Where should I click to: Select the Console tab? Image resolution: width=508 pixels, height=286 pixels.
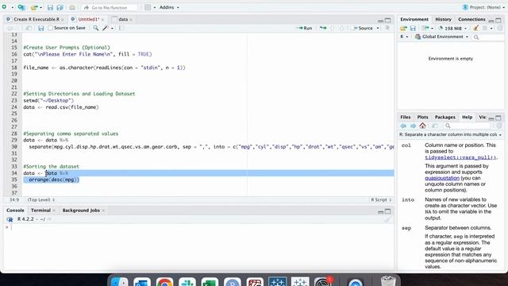pyautogui.click(x=15, y=211)
